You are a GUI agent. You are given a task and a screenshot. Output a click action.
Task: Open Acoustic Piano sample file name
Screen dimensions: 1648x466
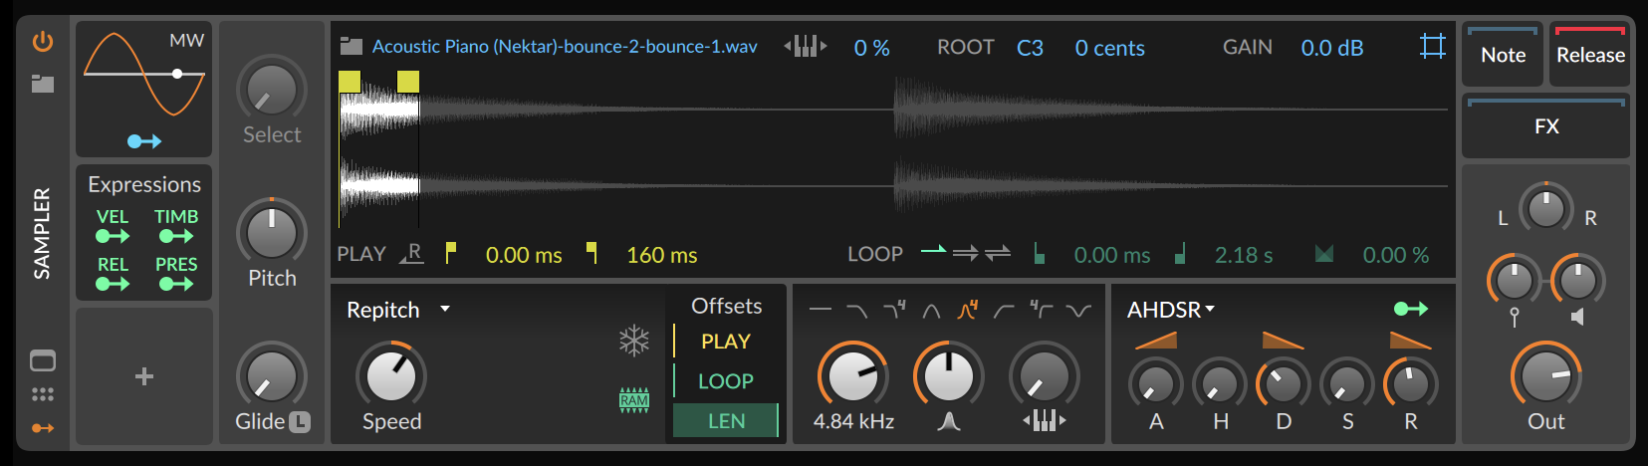(x=565, y=47)
